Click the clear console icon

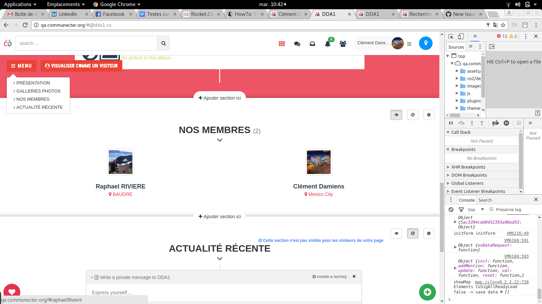[x=451, y=209]
